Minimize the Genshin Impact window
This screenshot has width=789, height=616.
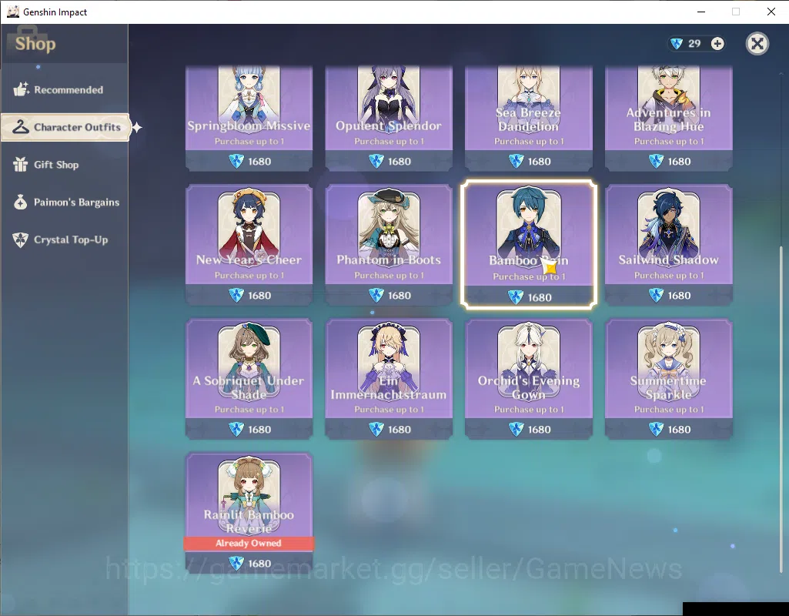coord(701,12)
